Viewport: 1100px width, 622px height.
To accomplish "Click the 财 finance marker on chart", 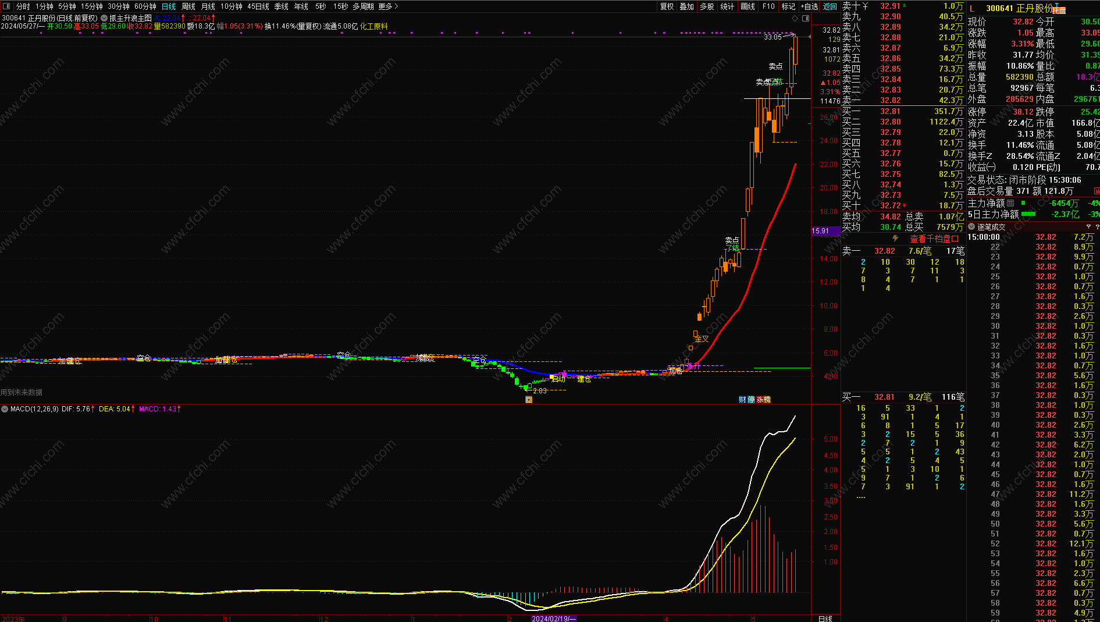I will [742, 400].
